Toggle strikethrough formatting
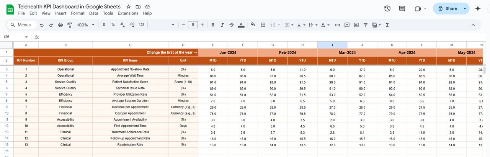490x157 pixels. pyautogui.click(x=231, y=25)
